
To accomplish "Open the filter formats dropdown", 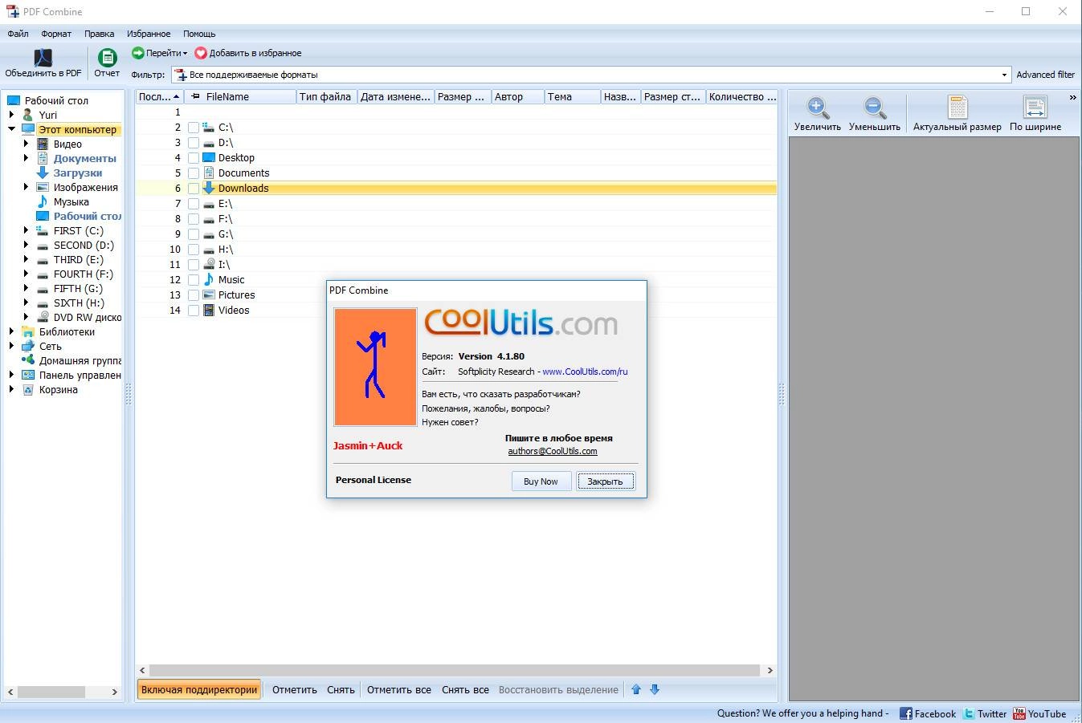I will (x=1004, y=75).
